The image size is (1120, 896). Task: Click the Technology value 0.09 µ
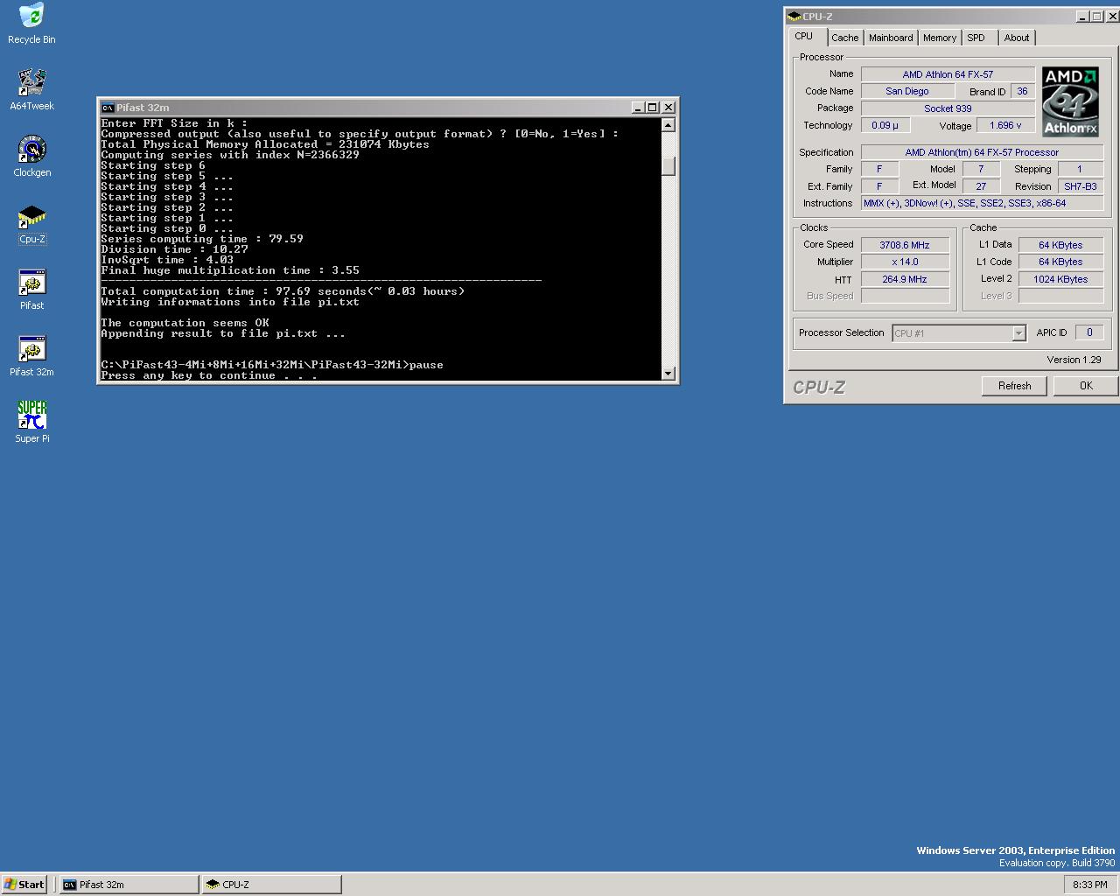pyautogui.click(x=885, y=125)
